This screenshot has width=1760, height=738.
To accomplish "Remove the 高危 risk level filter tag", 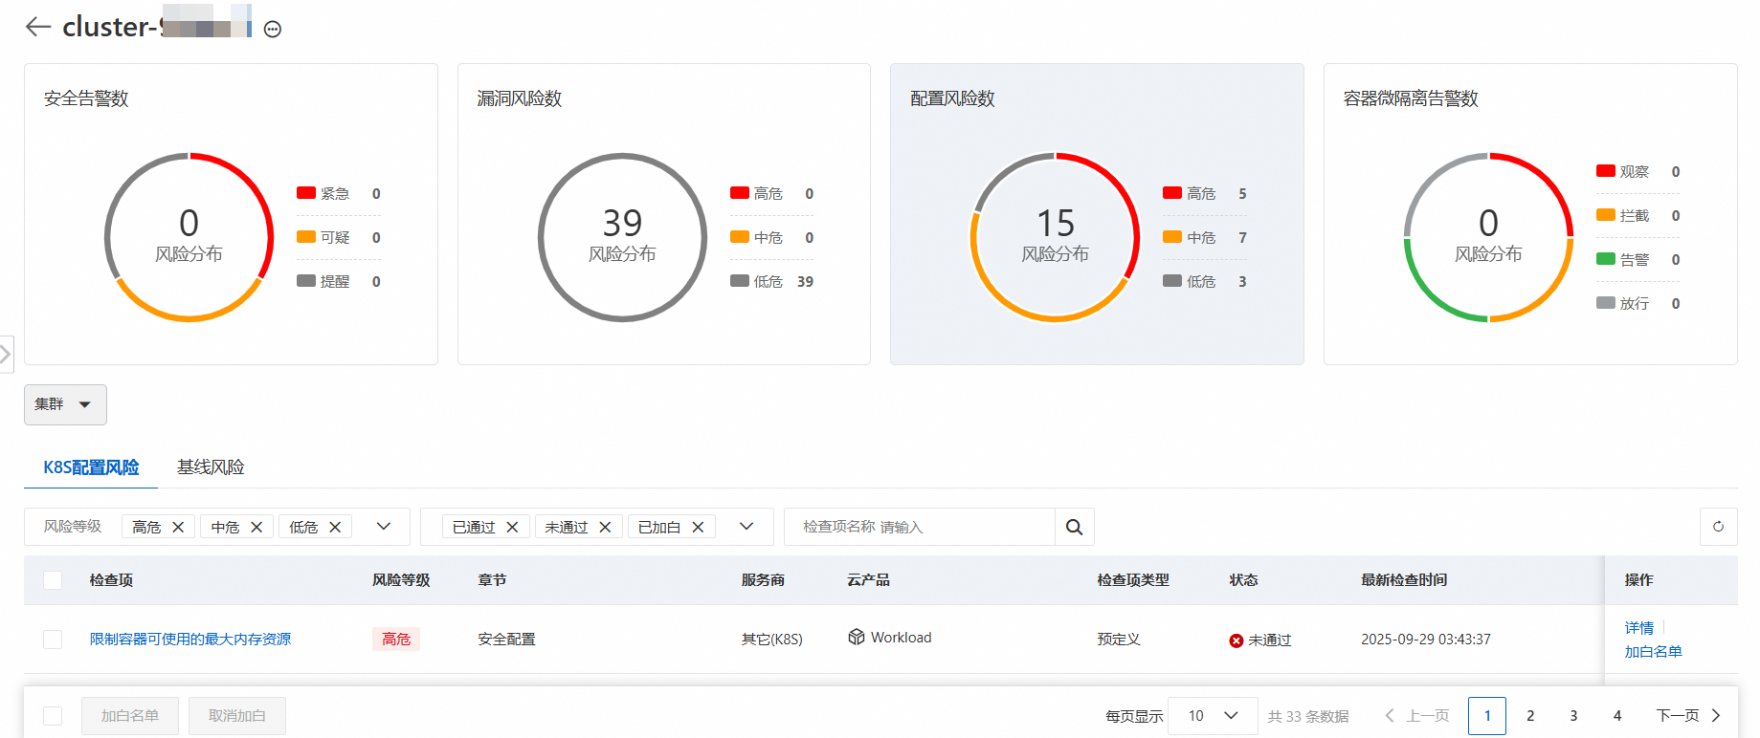I will 178,527.
